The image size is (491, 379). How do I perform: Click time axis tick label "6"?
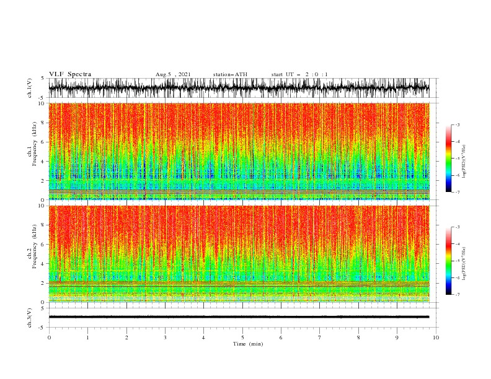coord(281,338)
